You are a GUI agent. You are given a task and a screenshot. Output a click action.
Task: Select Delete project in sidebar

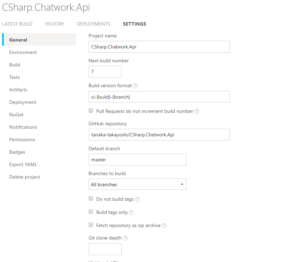[x=25, y=177]
